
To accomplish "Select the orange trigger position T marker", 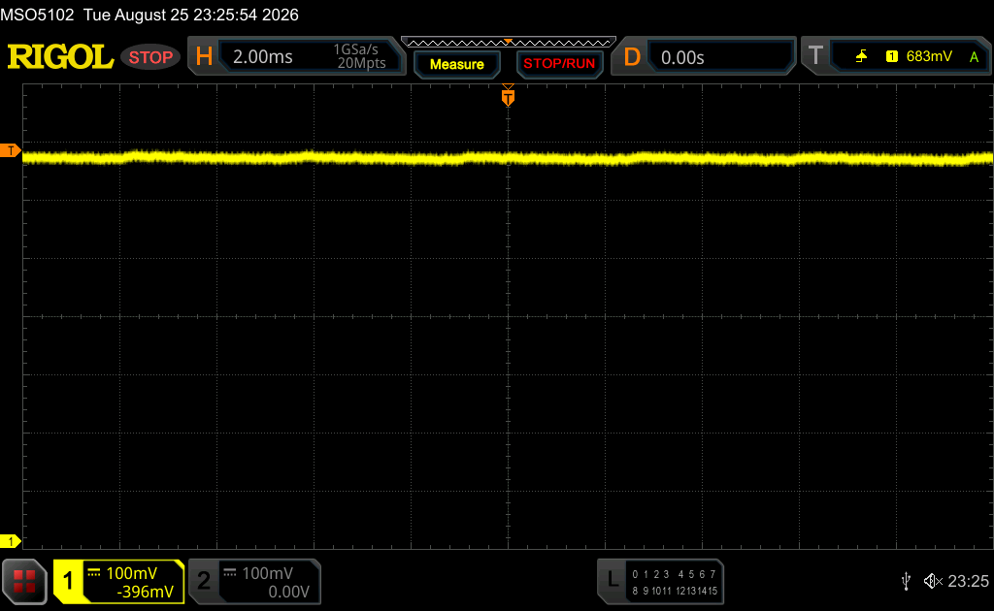I will 508,98.
